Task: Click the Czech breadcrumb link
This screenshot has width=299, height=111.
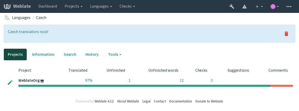Action: tap(41, 18)
